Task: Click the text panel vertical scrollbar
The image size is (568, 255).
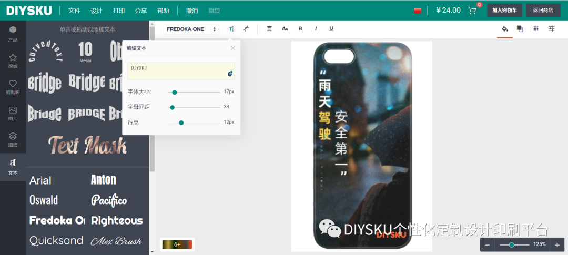Action: (x=152, y=99)
